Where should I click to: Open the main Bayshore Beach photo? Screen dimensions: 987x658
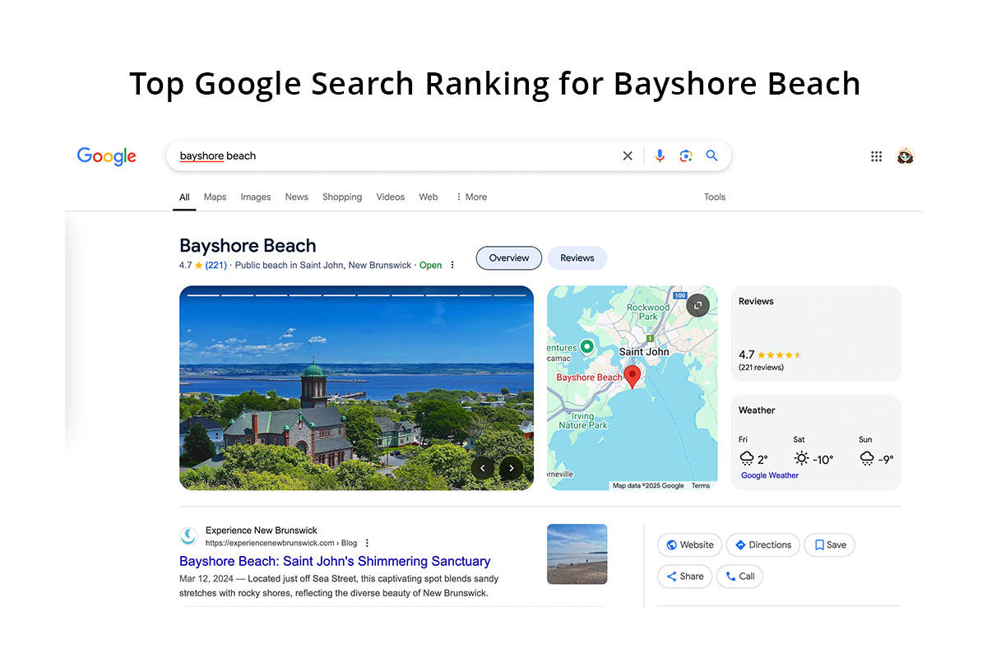coord(356,387)
